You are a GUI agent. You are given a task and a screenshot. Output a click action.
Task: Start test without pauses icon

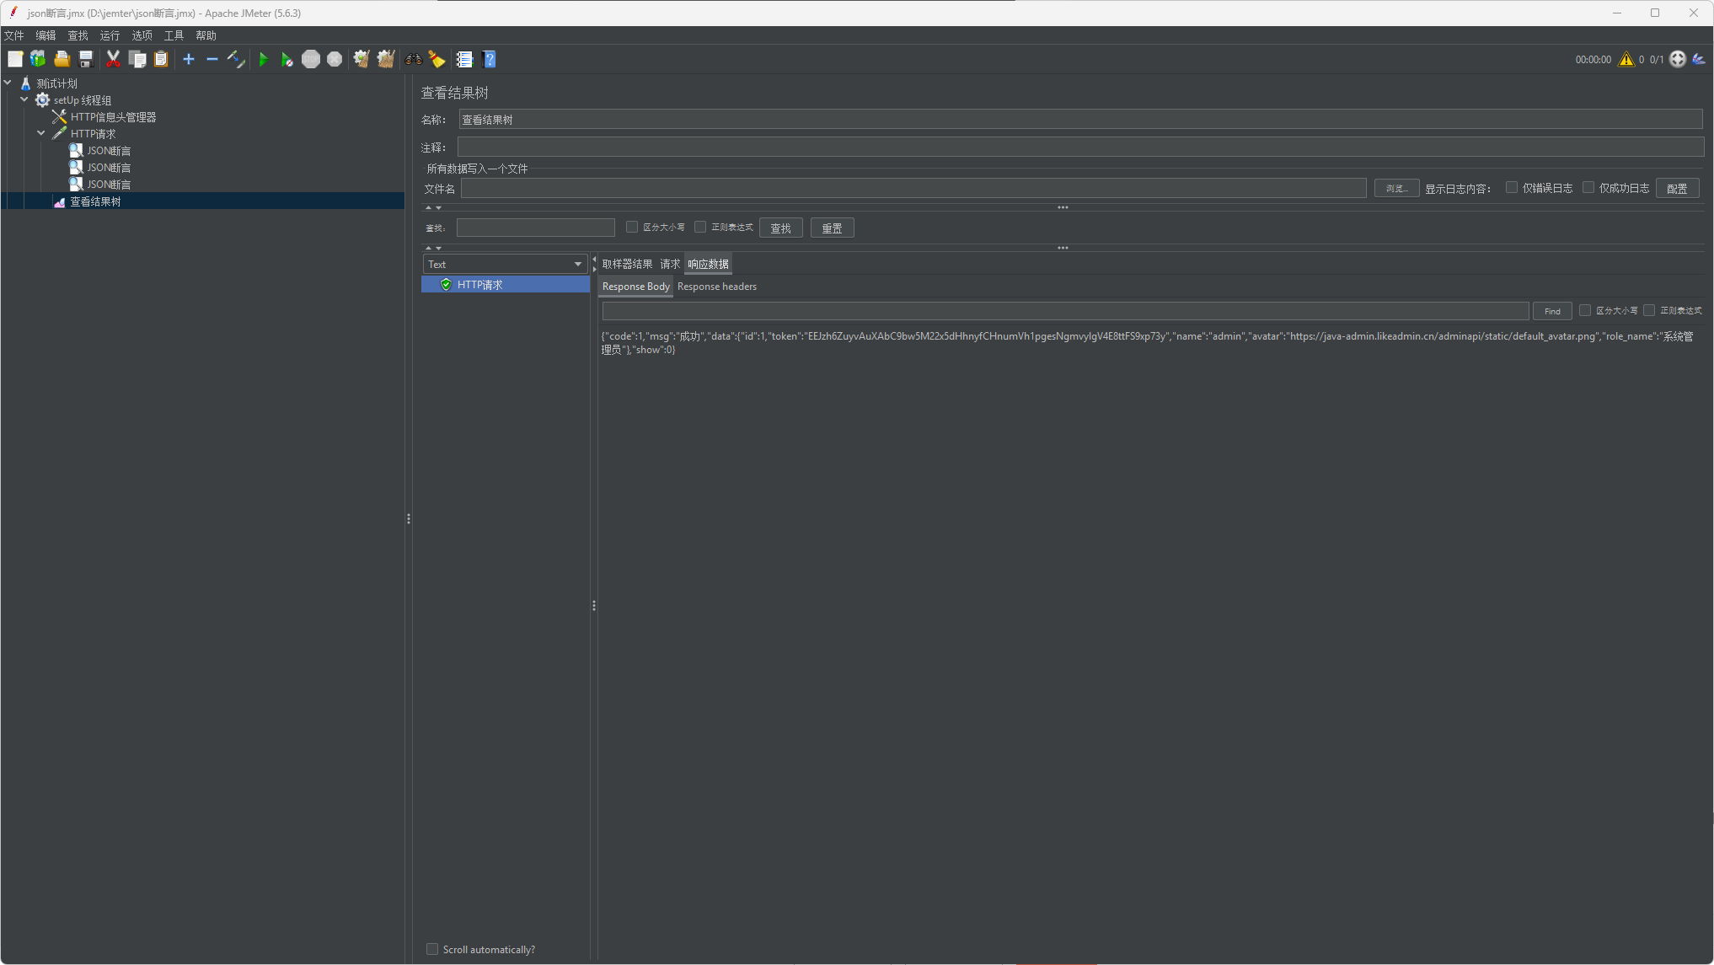[287, 59]
